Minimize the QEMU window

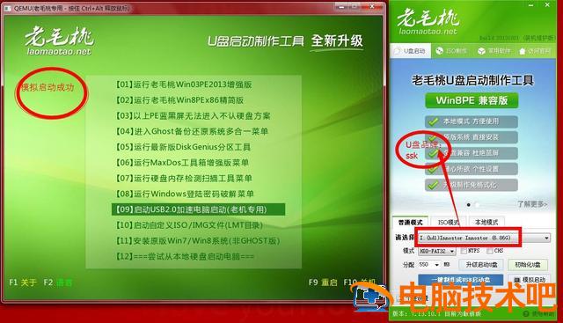(341, 6)
